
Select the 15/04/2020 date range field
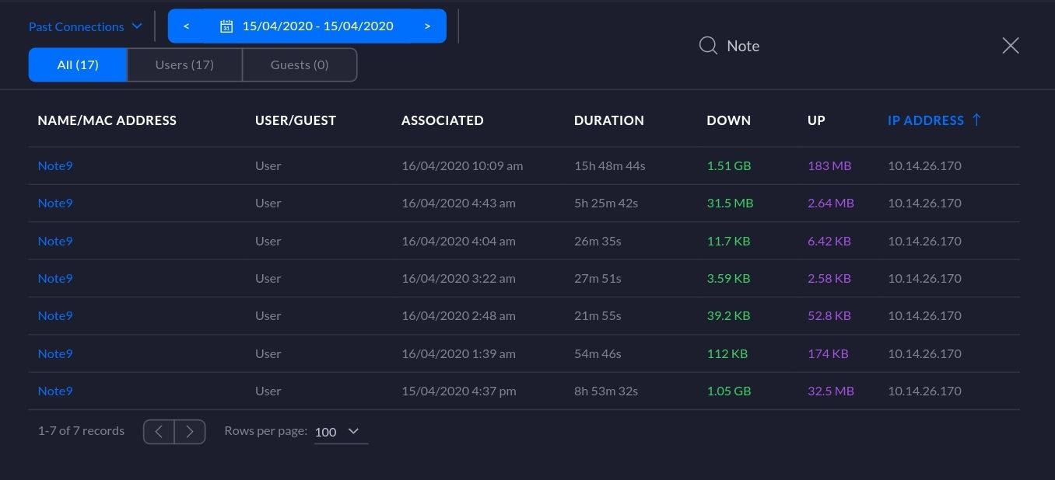(317, 26)
